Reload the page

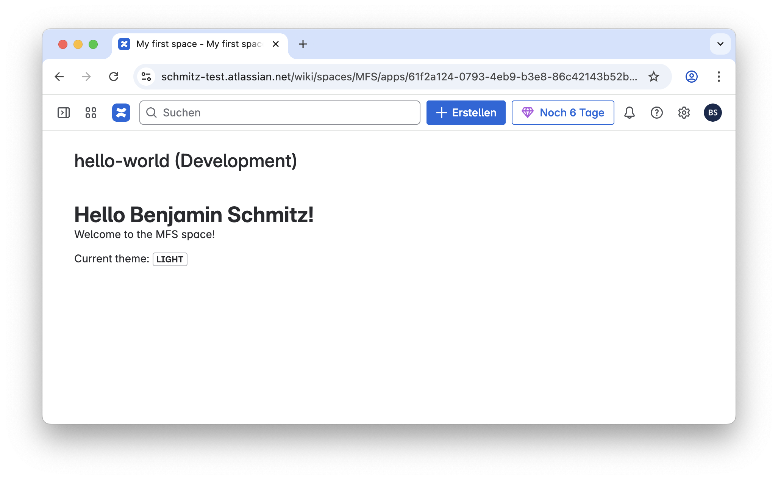tap(114, 77)
